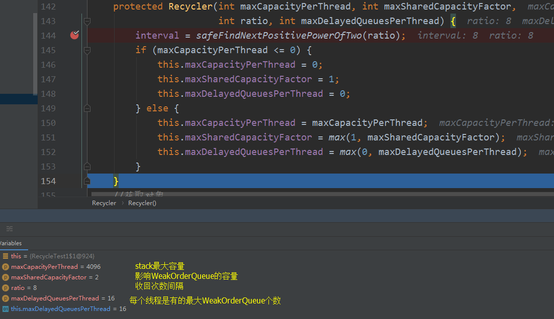Screen dimensions: 554x319
Task: Click the parameter icon beside maxSharedCapacityFactor
Action: pos(6,277)
